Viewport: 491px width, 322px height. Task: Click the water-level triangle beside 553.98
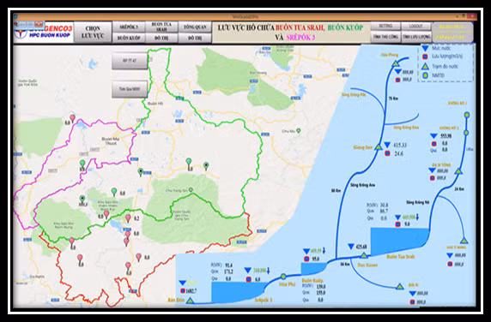click(x=433, y=136)
